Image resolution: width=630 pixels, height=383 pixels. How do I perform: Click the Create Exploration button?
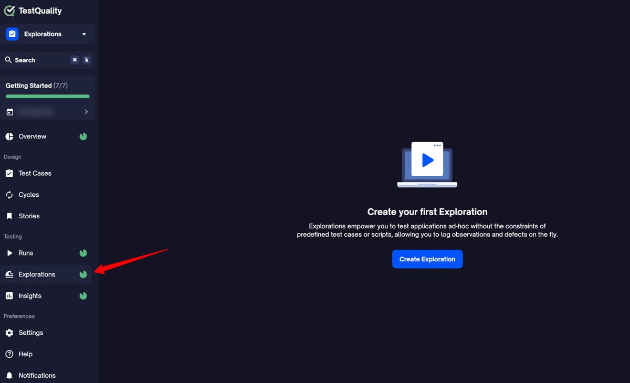click(x=427, y=259)
